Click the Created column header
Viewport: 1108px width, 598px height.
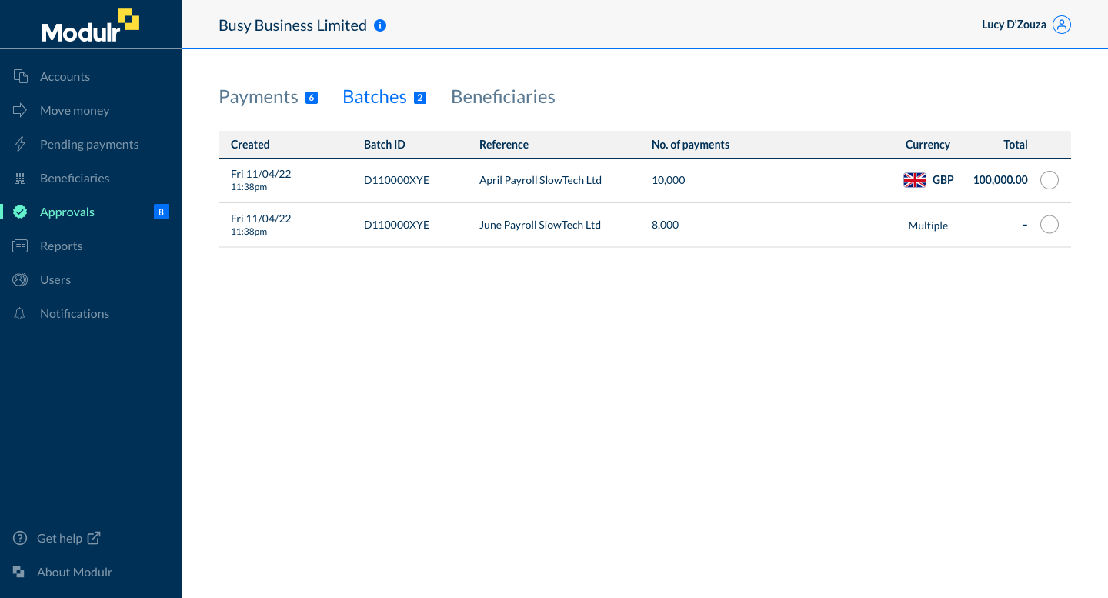tap(250, 145)
